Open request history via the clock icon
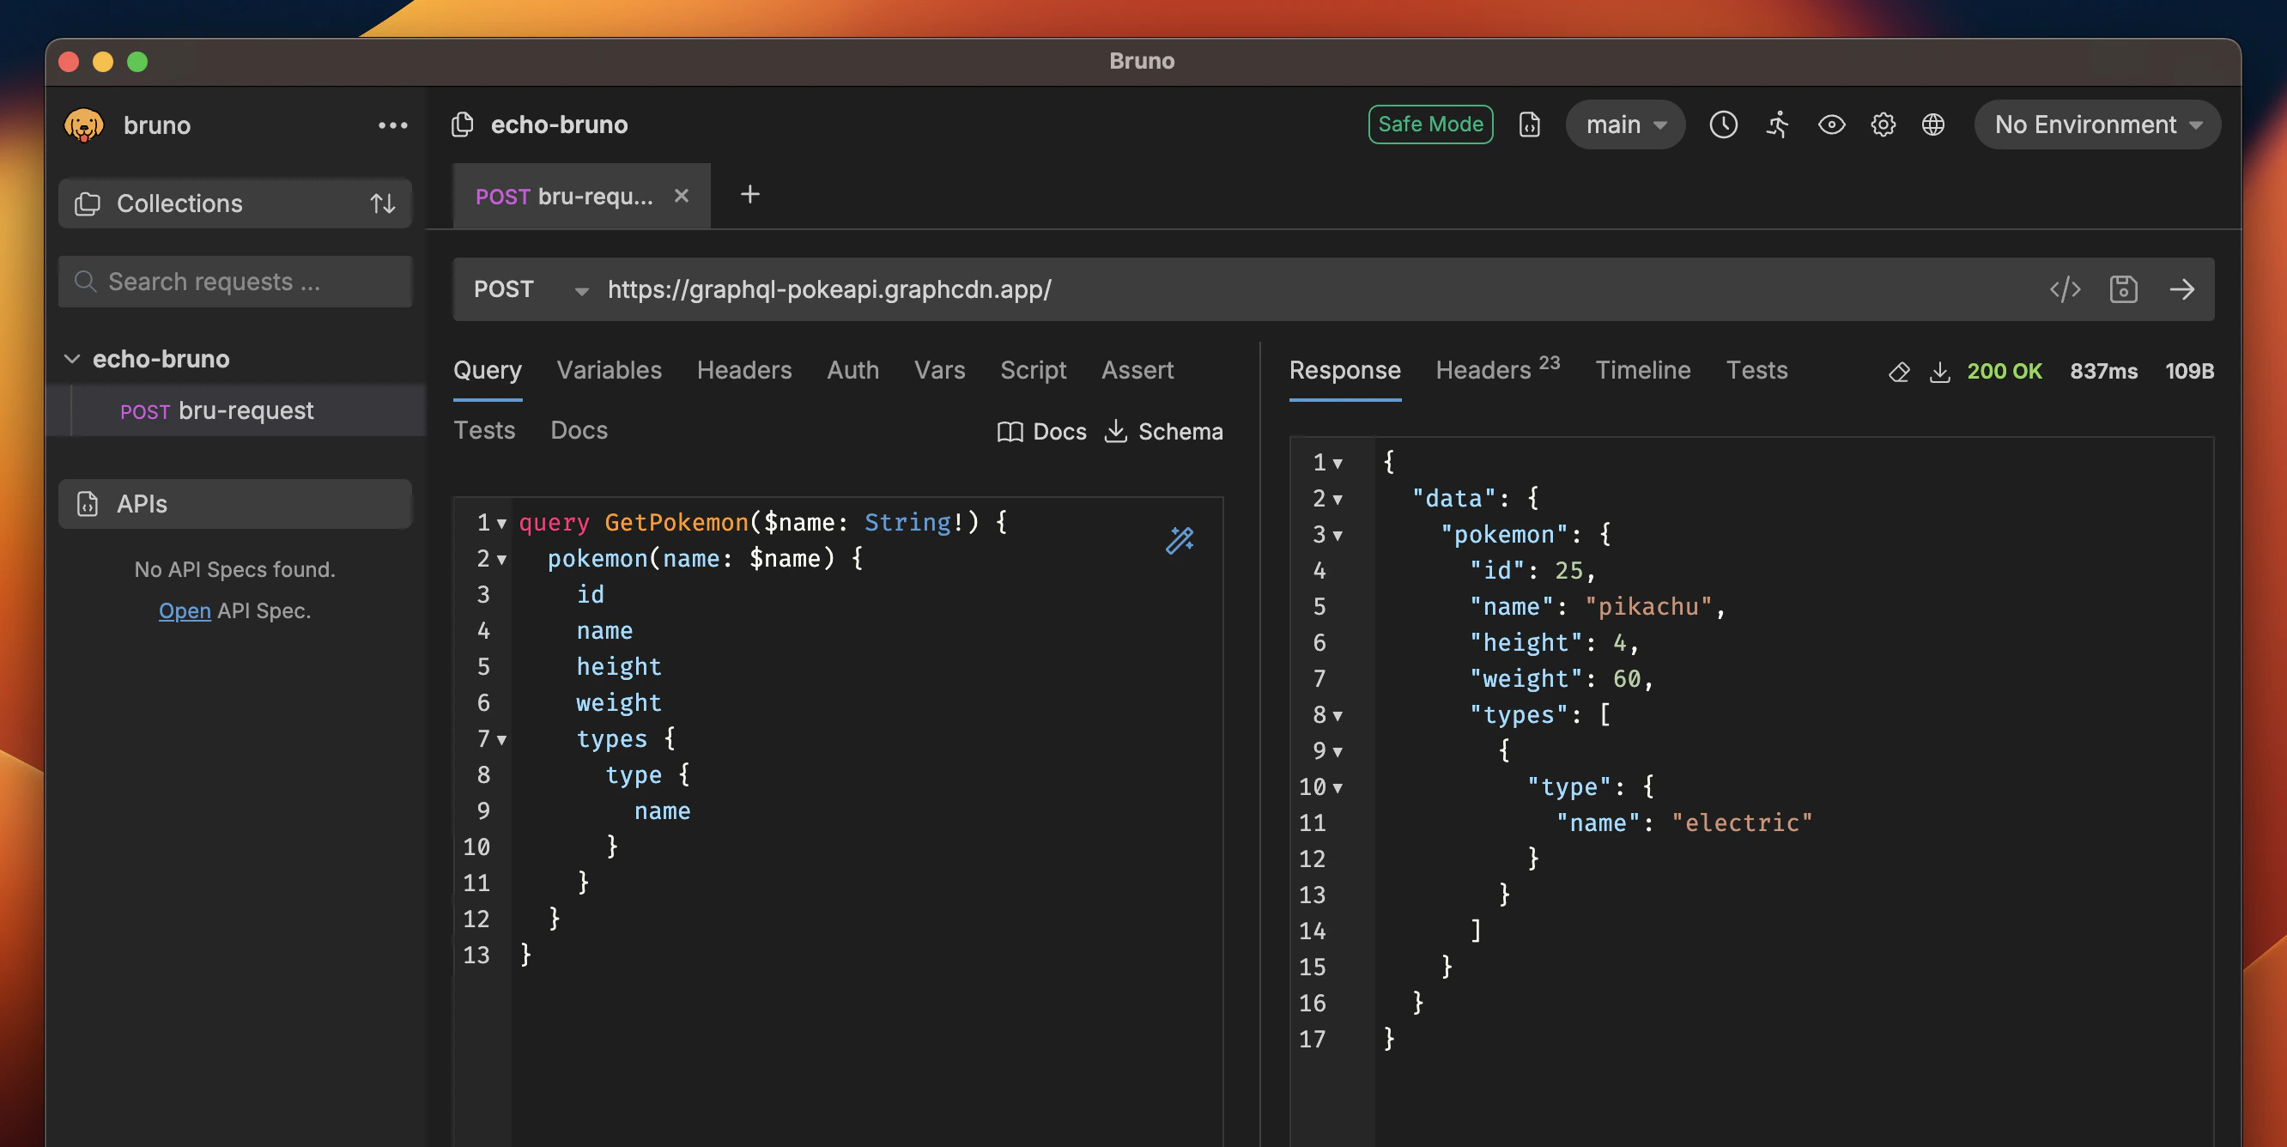Viewport: 2287px width, 1147px height. [1724, 124]
